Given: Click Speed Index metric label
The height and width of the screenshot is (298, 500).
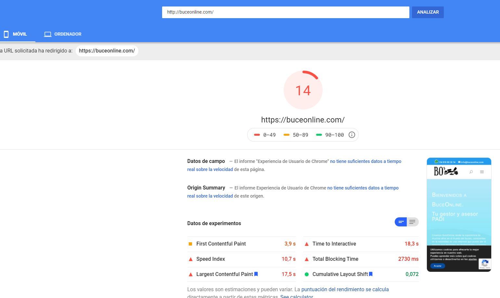Looking at the screenshot, I should (211, 259).
